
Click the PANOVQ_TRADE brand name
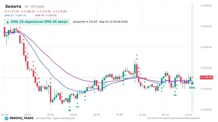21,118
